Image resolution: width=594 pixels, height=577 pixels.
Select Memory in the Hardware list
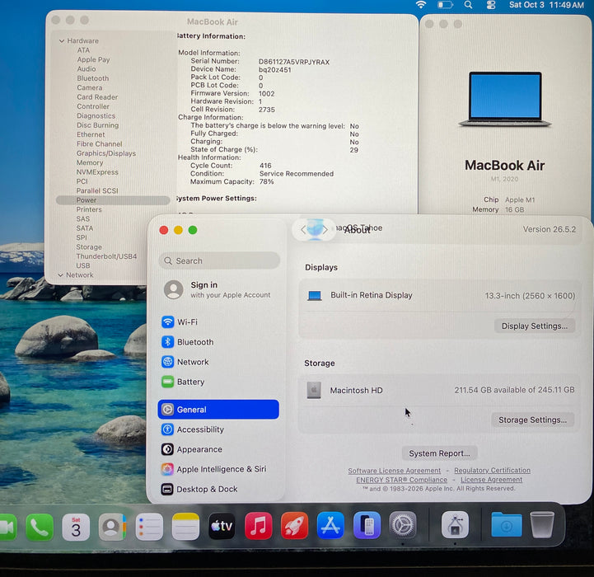click(90, 162)
